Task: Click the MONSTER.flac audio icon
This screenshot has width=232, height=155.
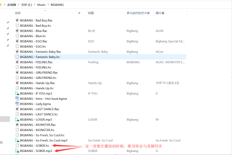Action: click(17, 125)
